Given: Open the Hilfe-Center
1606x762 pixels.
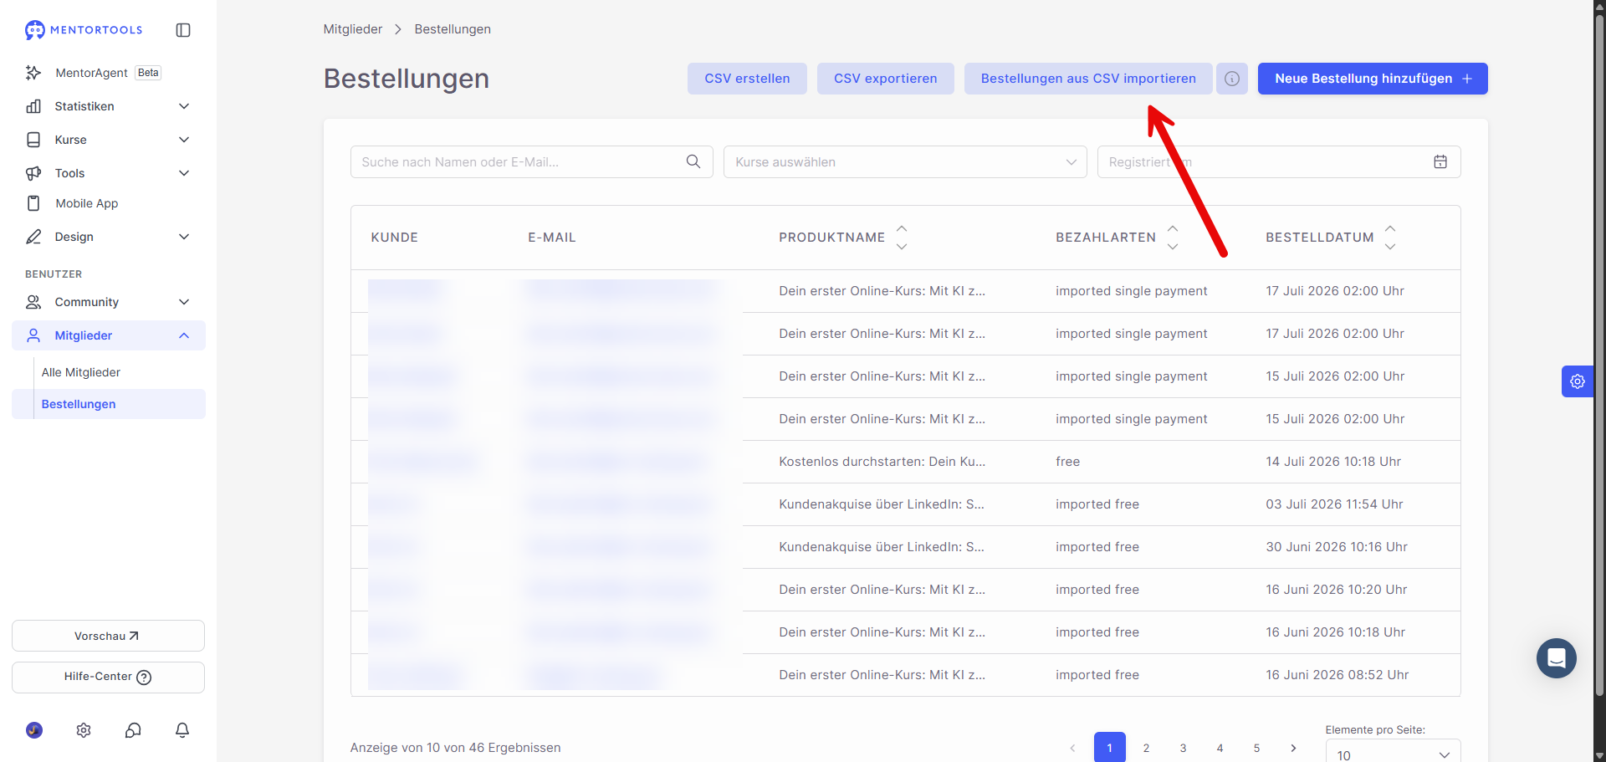Looking at the screenshot, I should pos(108,677).
